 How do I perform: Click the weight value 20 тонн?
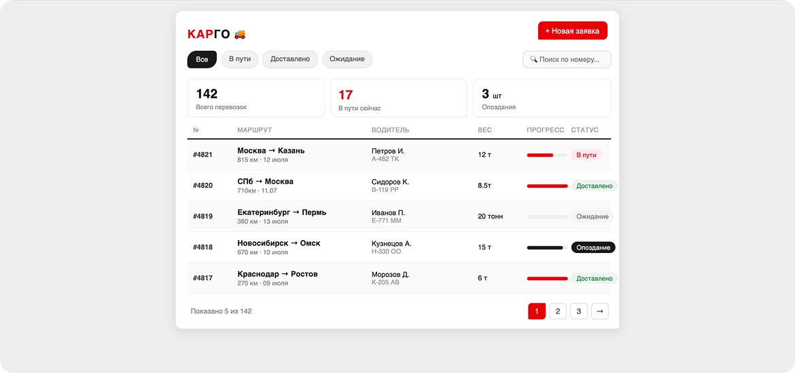(491, 216)
